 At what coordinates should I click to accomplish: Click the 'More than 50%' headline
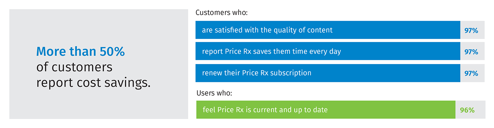(80, 52)
